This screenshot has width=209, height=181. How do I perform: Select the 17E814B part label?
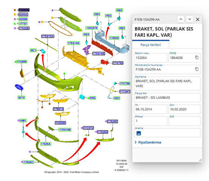click(99, 54)
